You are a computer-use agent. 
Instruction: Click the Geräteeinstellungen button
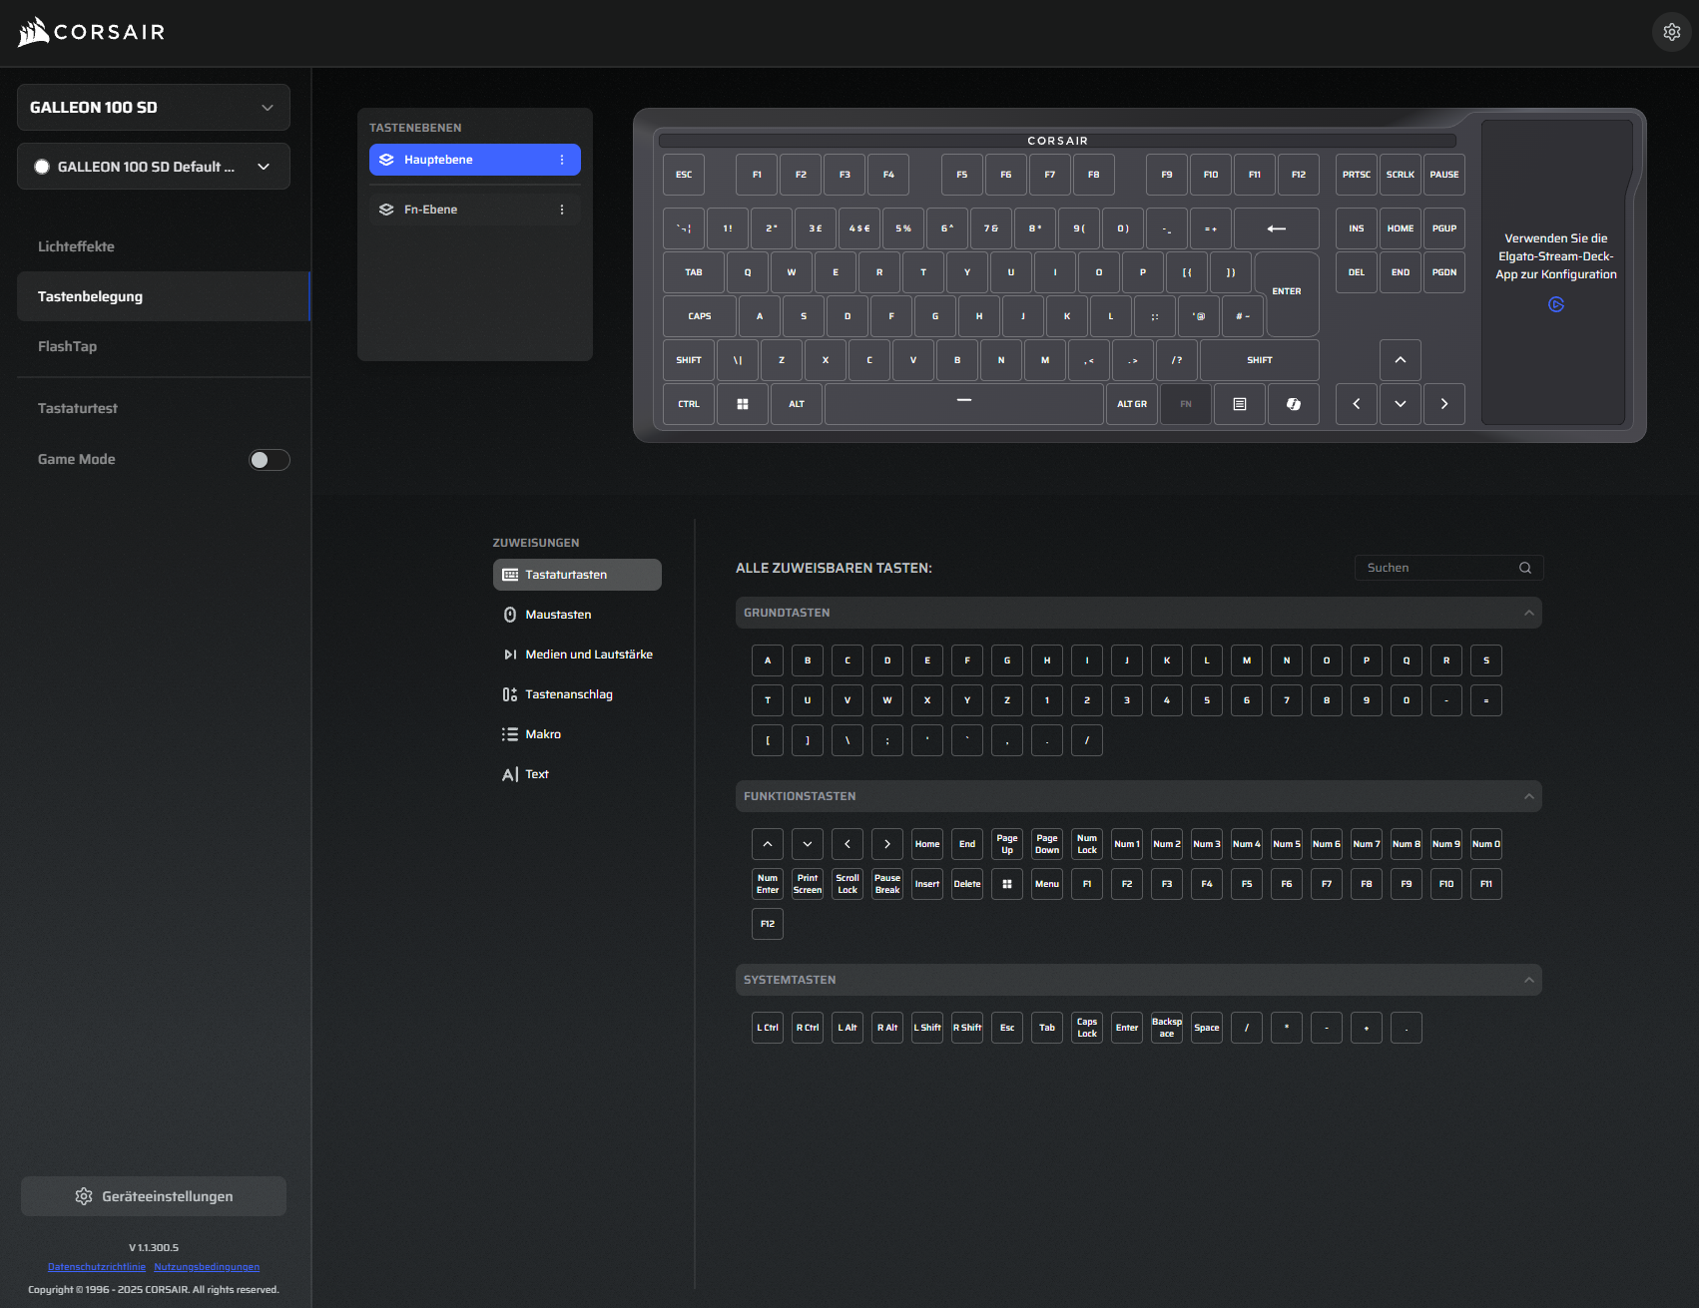154,1196
